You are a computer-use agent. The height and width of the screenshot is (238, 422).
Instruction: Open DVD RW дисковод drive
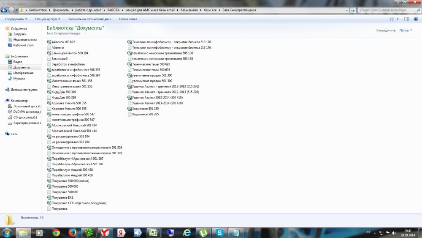point(24,112)
